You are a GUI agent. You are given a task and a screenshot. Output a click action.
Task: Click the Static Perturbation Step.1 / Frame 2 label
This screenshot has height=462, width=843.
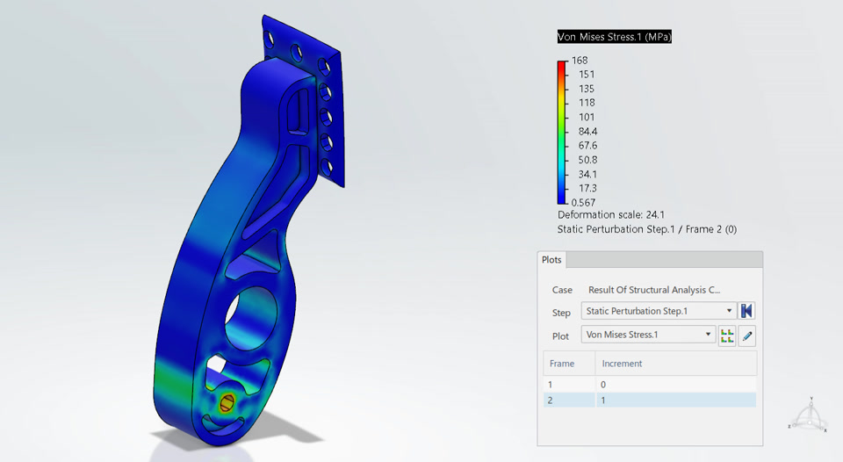(x=647, y=229)
